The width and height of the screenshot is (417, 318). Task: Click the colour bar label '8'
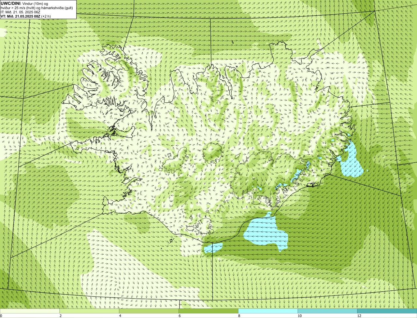[239, 316]
